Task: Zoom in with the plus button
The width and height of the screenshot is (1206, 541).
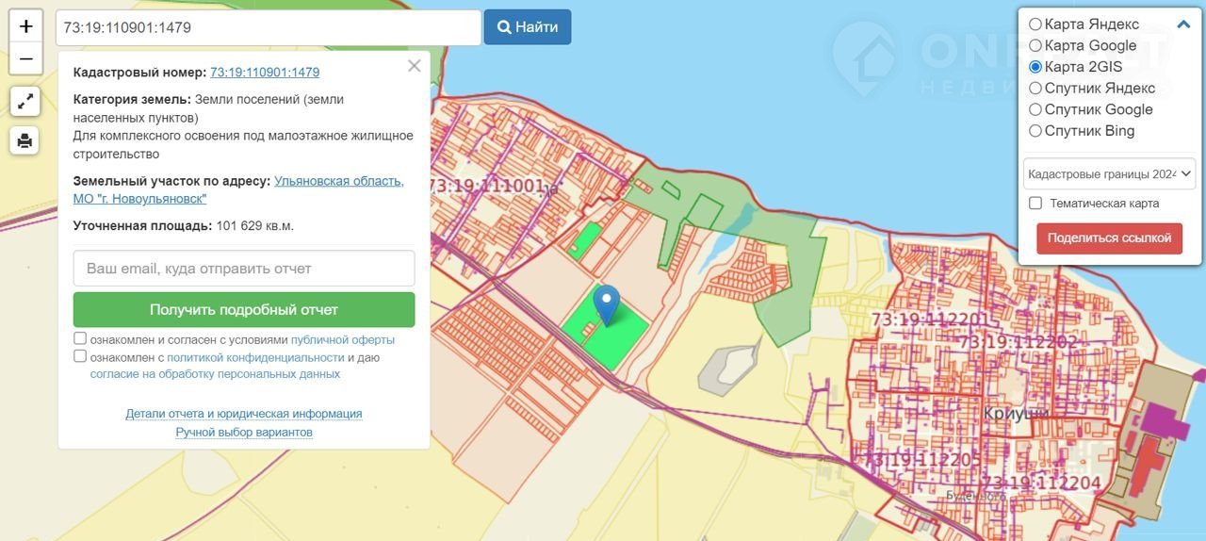Action: [25, 26]
